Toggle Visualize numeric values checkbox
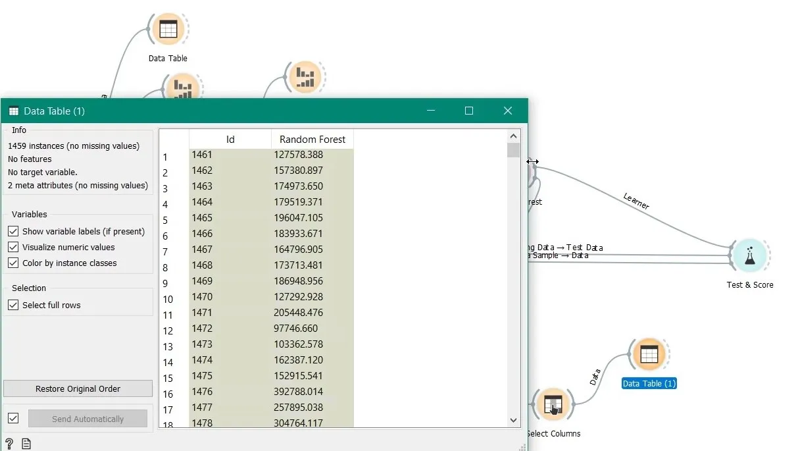The image size is (798, 451). (13, 247)
